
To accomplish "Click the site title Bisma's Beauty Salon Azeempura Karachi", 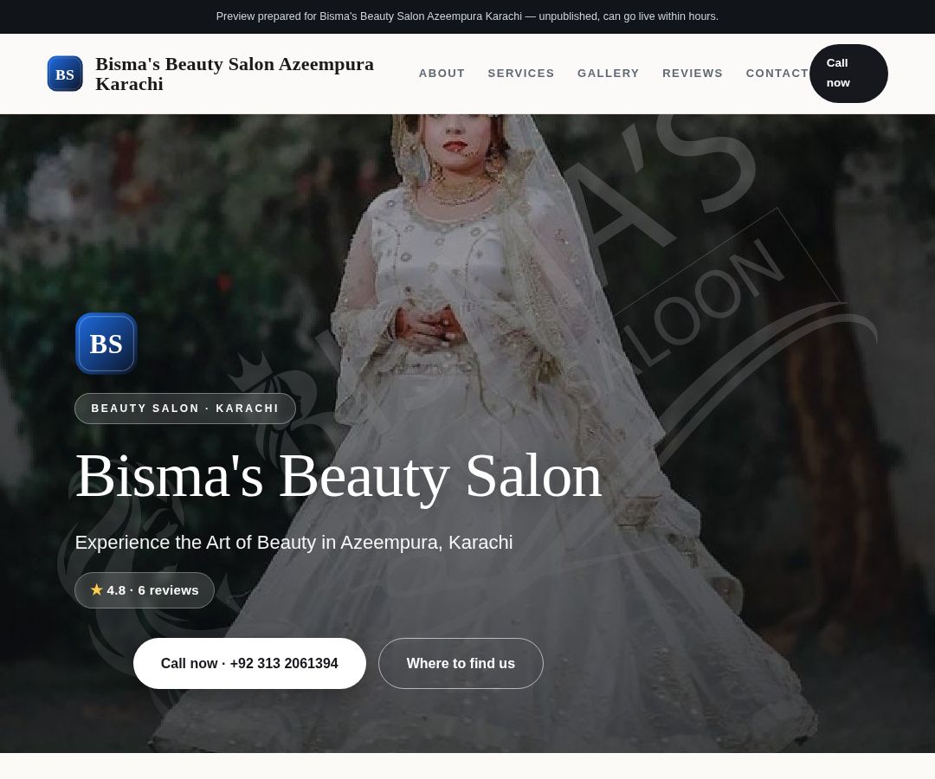I will 235,74.
